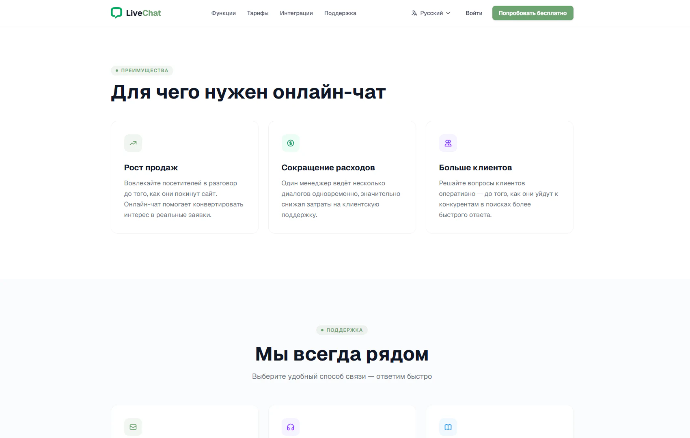Click the text starting Решайте вопросы клиентов

coord(498,199)
